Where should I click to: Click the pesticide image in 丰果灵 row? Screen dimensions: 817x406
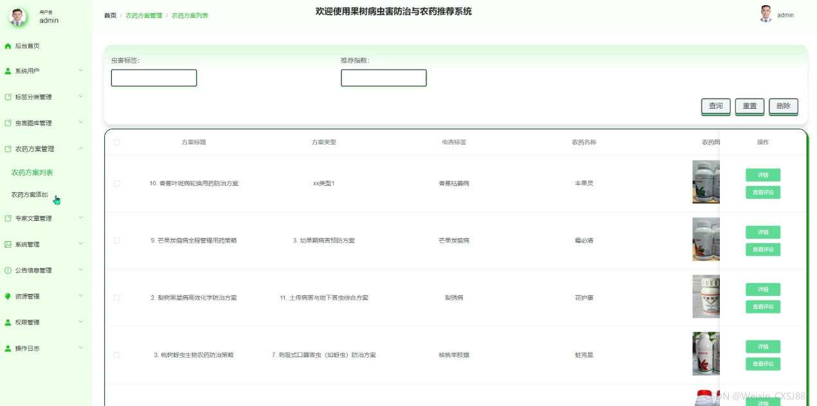pyautogui.click(x=706, y=182)
